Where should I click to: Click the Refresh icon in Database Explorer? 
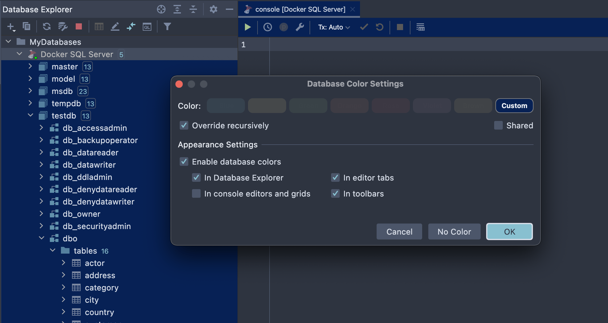coord(47,27)
